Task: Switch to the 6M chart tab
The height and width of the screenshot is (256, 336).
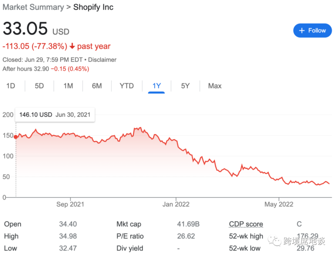Action: (x=97, y=86)
